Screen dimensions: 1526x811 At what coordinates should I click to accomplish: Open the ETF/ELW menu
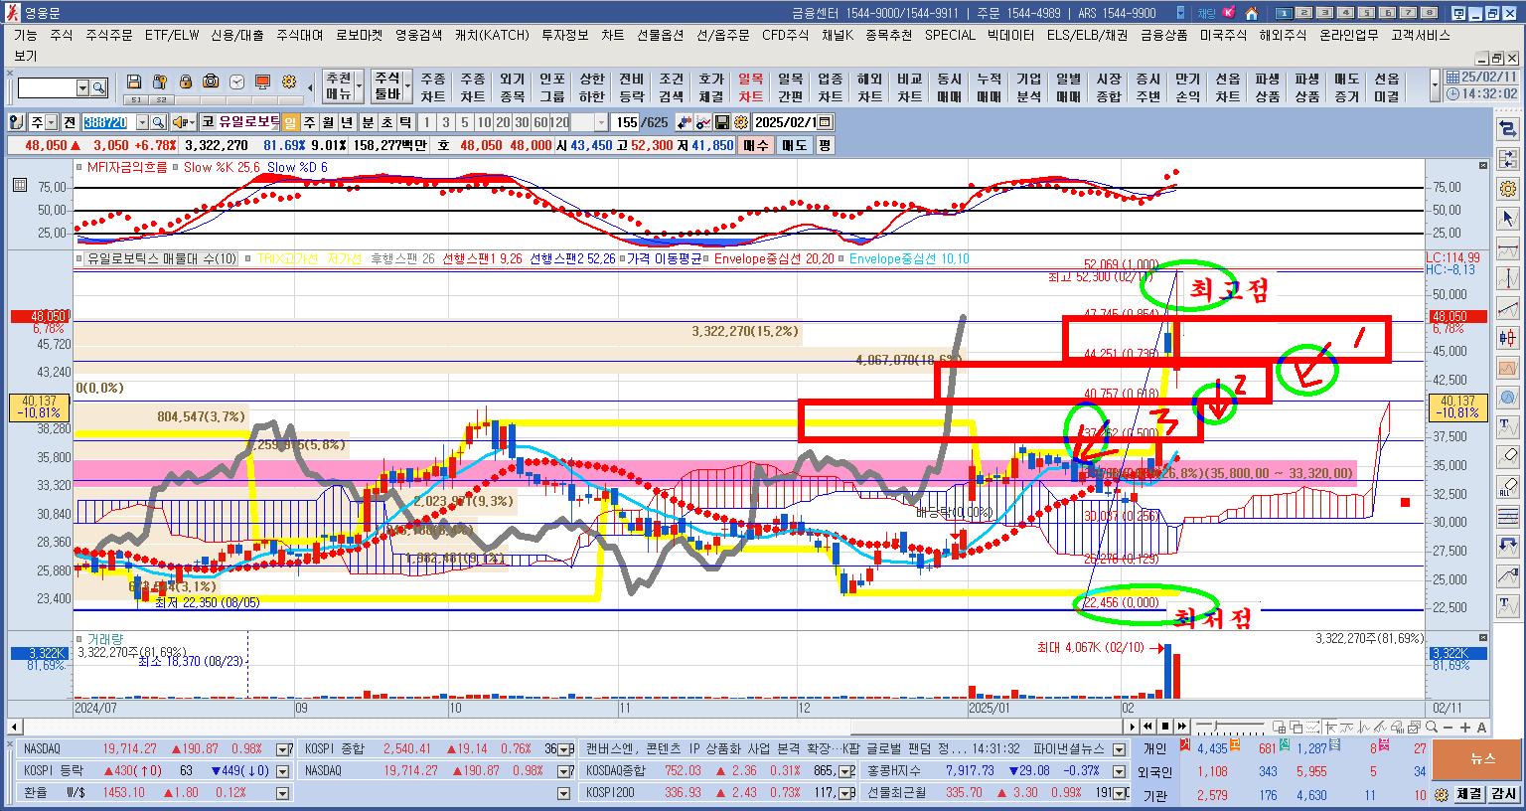(x=172, y=35)
